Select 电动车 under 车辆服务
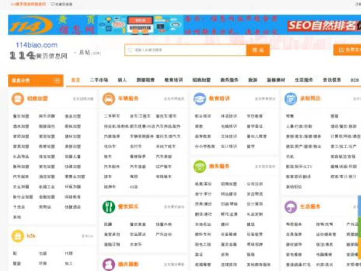 point(110,146)
